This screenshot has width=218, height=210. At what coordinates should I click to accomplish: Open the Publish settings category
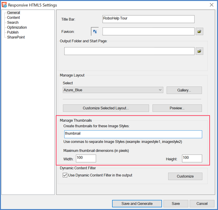click(x=13, y=32)
